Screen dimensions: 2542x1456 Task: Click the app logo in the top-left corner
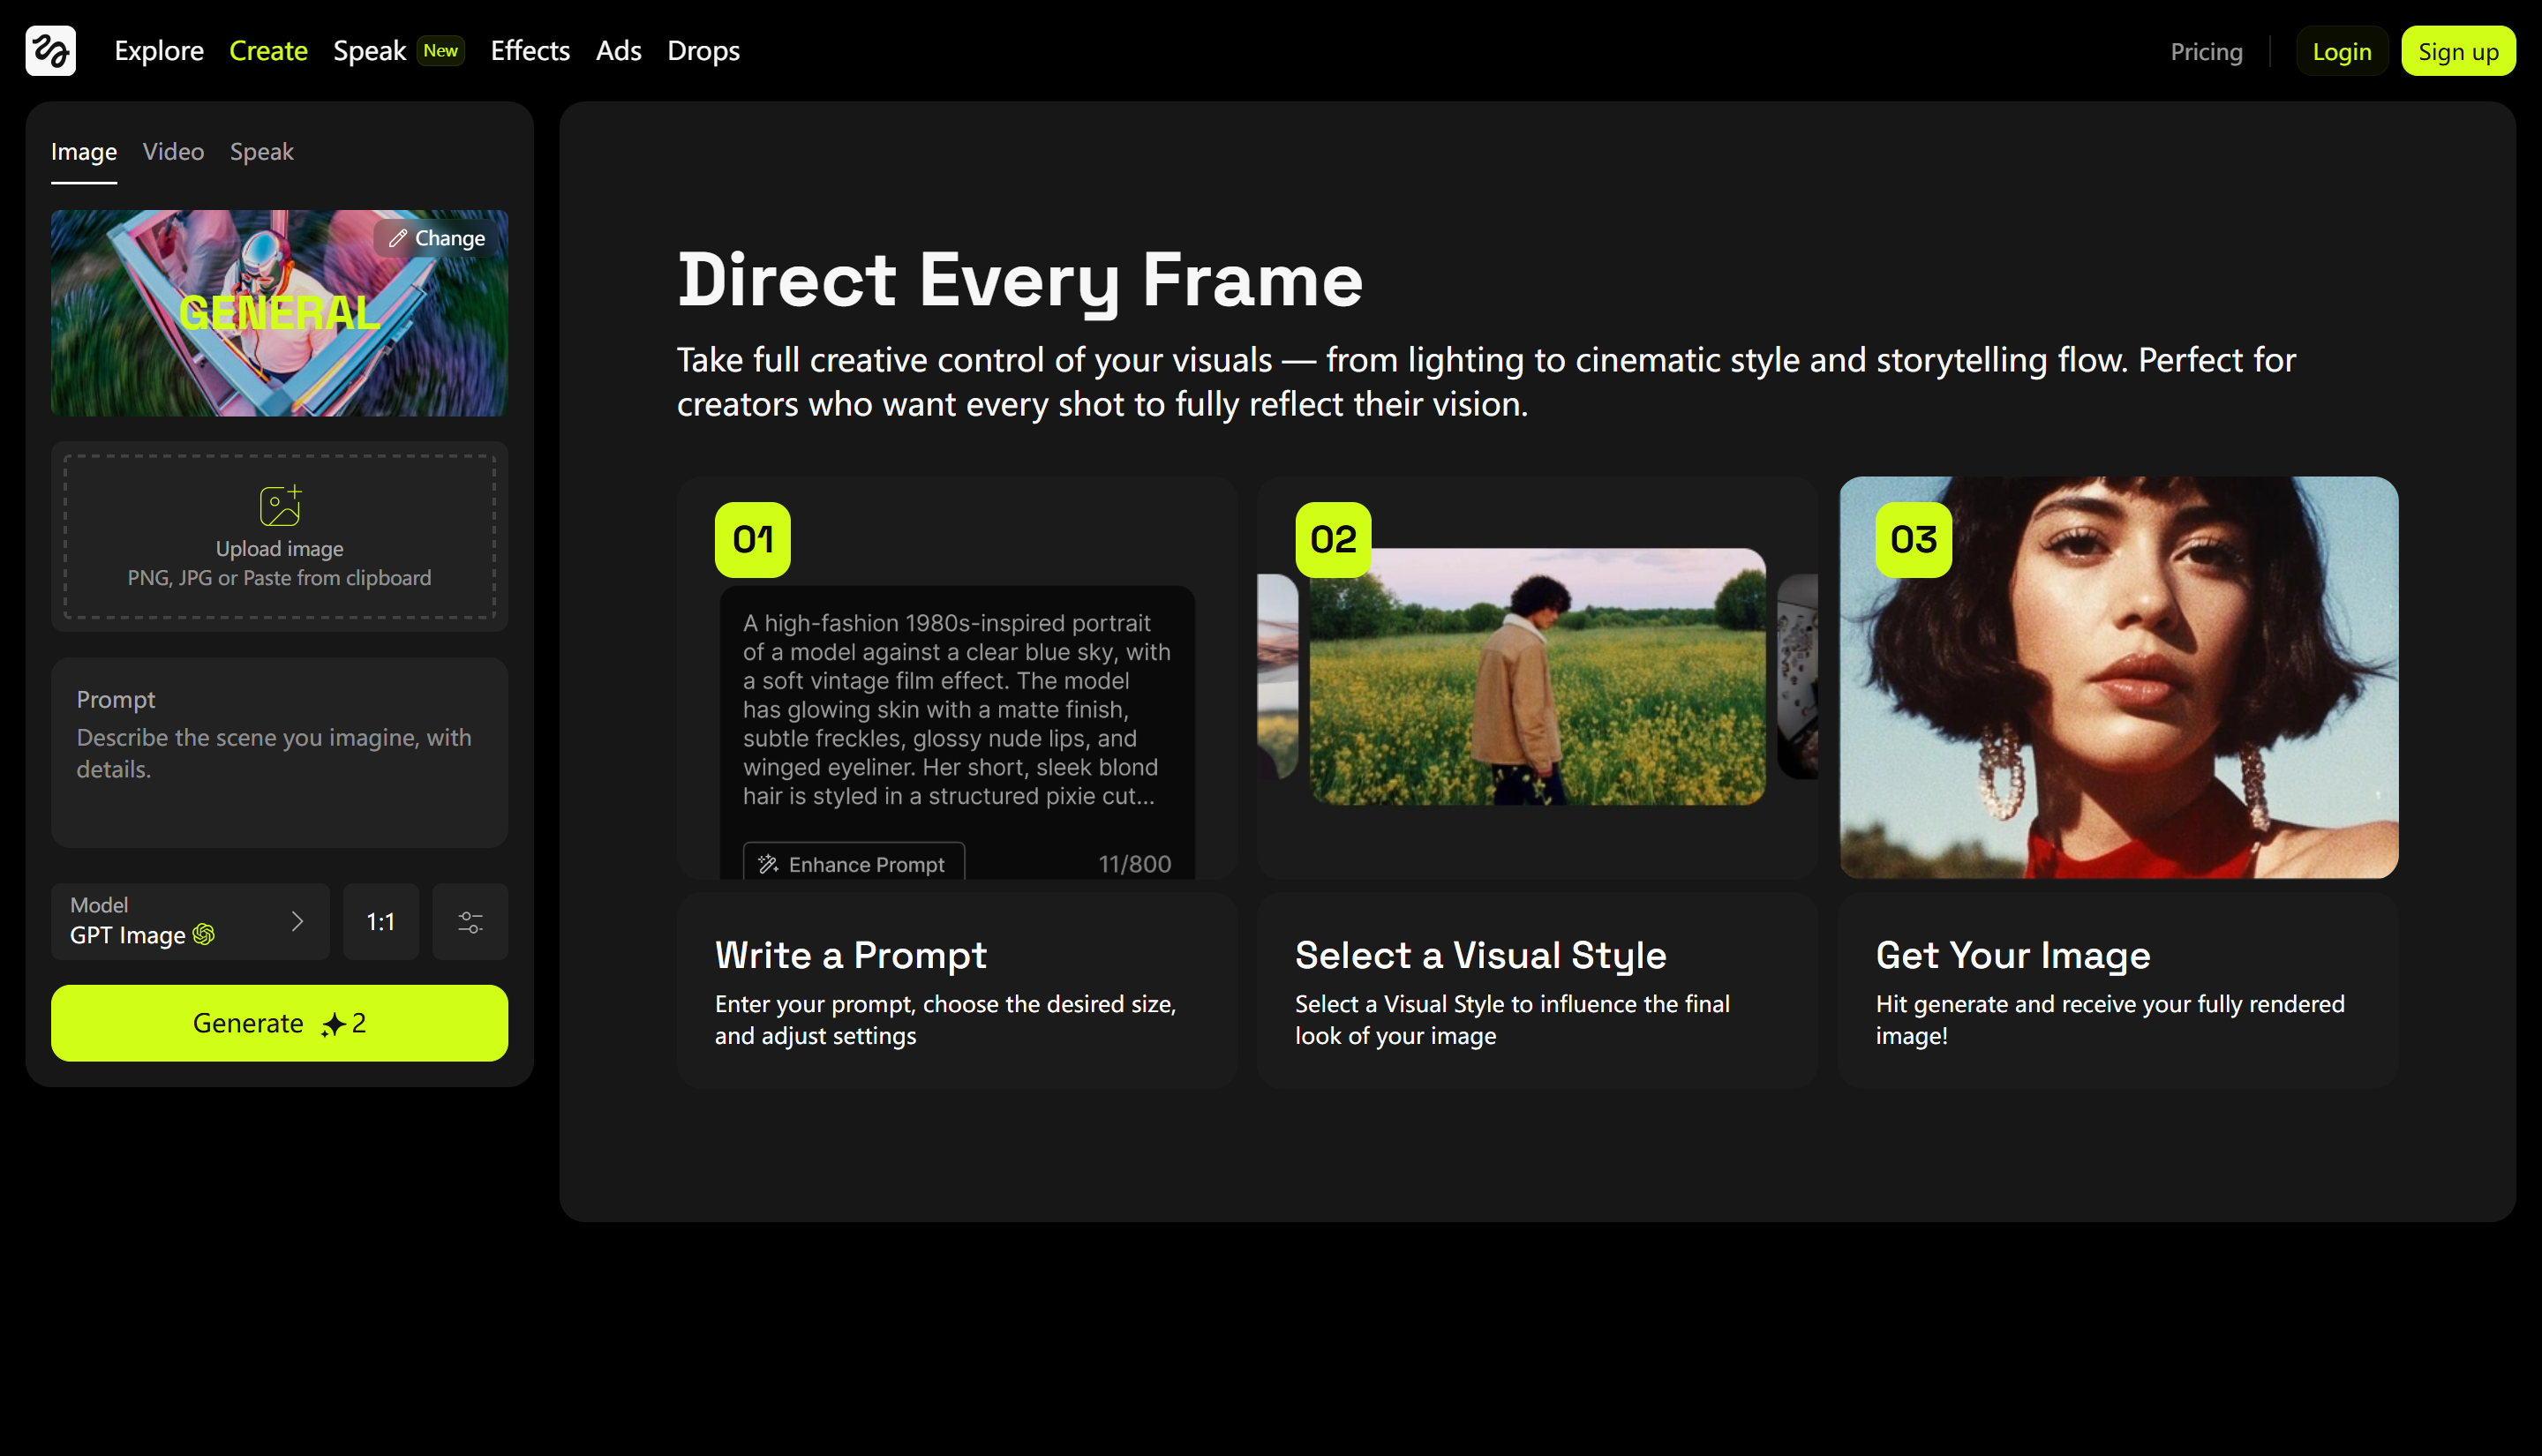click(x=50, y=50)
